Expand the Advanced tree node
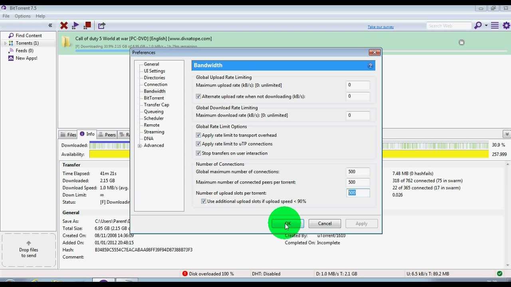 140,146
